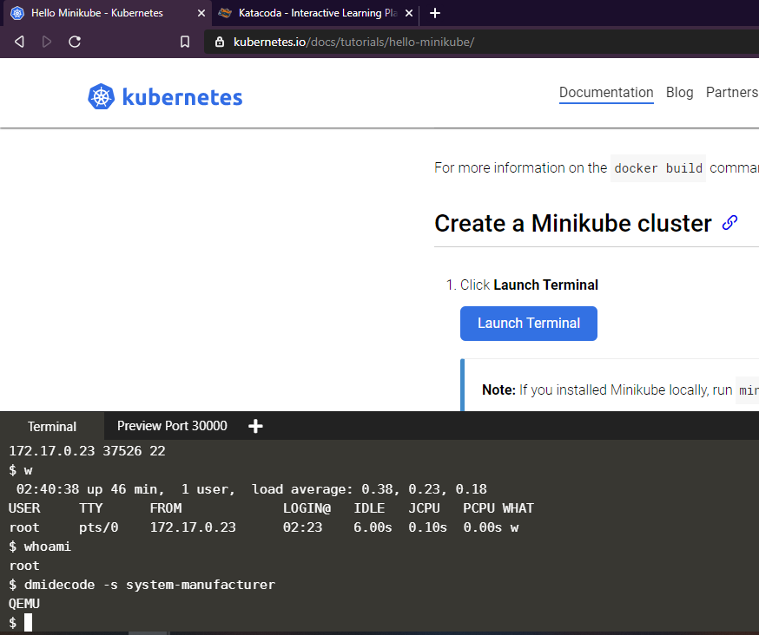Click the Kubernetes wheel logo
This screenshot has width=759, height=635.
[101, 97]
